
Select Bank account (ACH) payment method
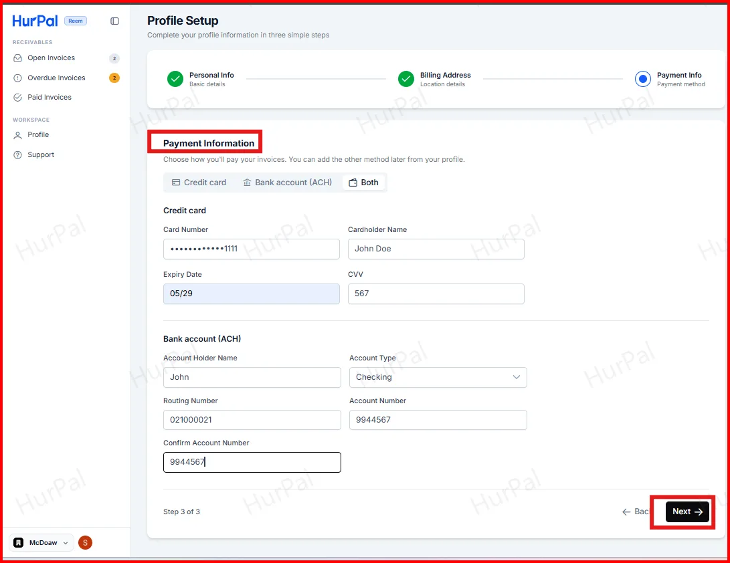(x=288, y=183)
